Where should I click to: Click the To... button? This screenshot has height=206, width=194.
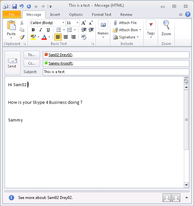click(x=32, y=55)
